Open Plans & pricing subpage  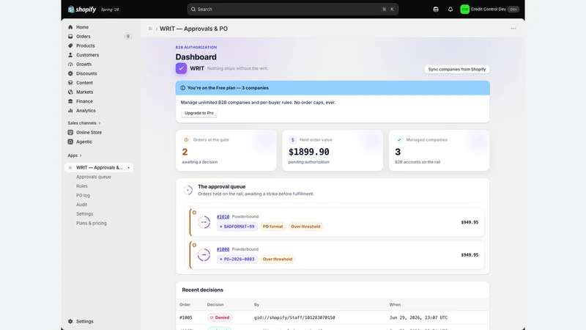[91, 224]
